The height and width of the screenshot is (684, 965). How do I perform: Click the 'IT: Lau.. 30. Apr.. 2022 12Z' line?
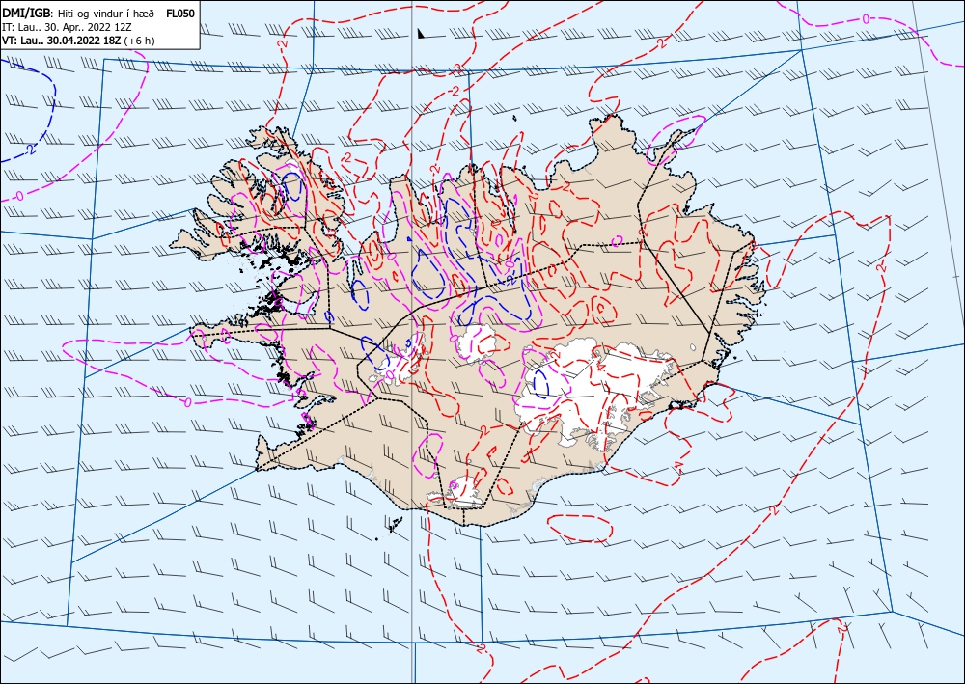(x=68, y=28)
